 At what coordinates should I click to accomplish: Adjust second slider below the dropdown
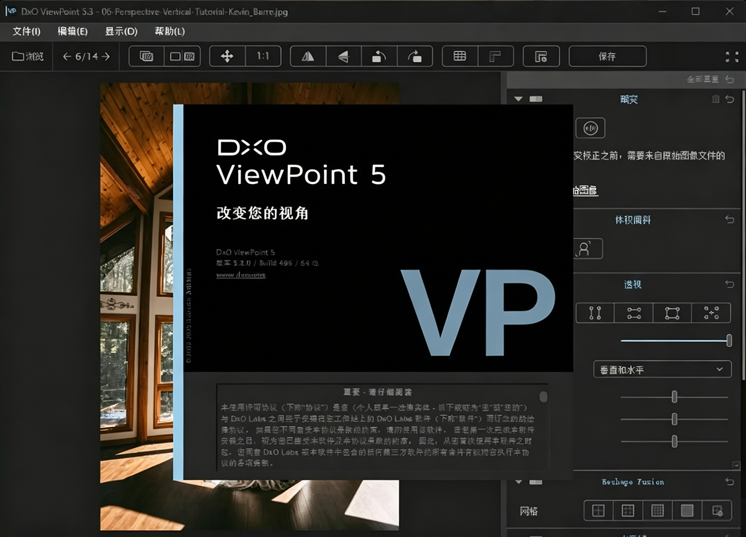[x=675, y=420]
